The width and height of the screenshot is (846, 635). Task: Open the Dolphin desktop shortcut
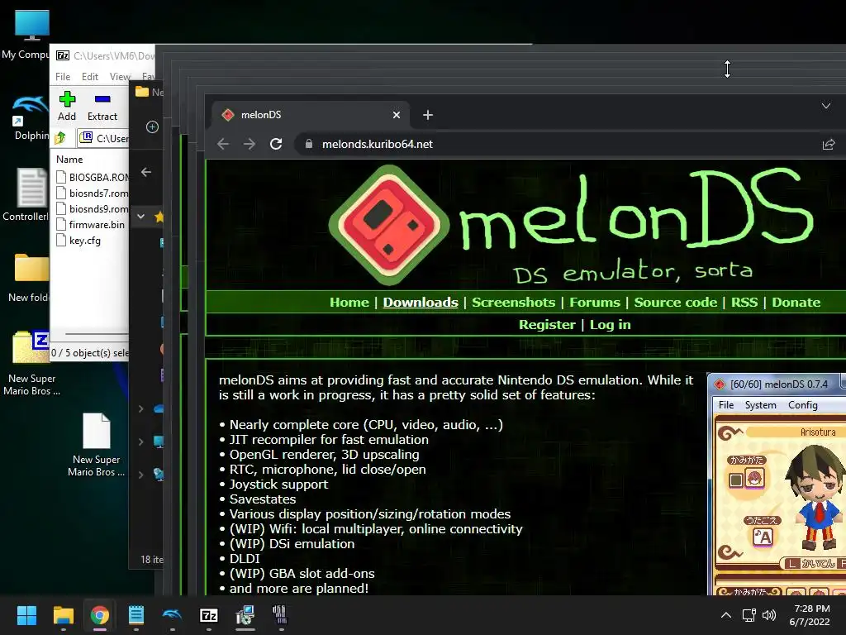pos(31,117)
